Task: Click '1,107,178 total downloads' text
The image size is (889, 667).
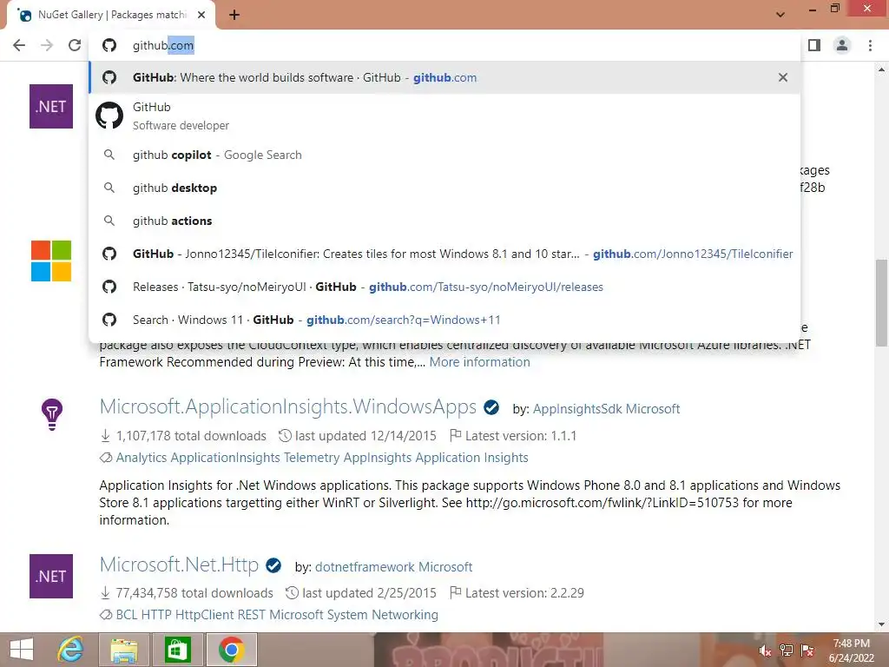Action: pyautogui.click(x=191, y=436)
